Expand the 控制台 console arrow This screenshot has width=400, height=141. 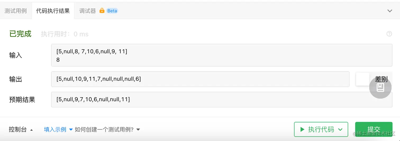point(31,130)
